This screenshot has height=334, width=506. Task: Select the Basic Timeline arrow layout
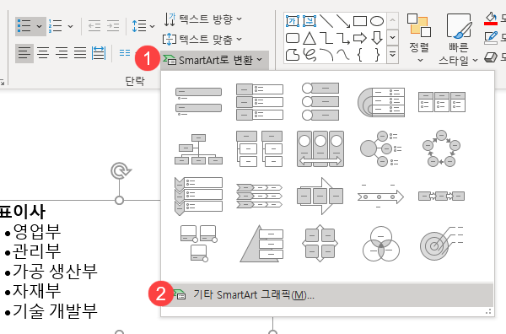point(381,196)
